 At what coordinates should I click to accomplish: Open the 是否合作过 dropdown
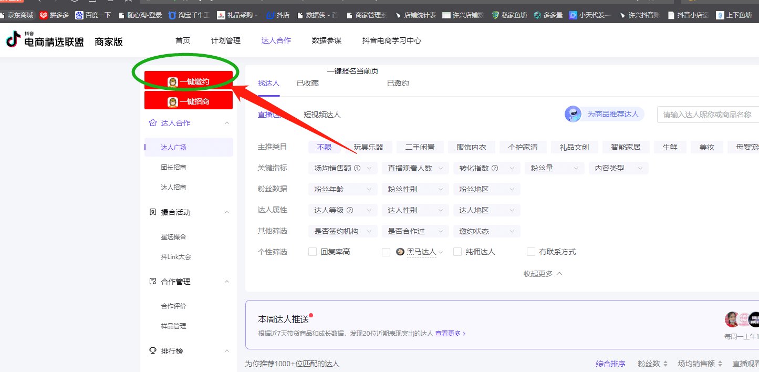(x=415, y=231)
